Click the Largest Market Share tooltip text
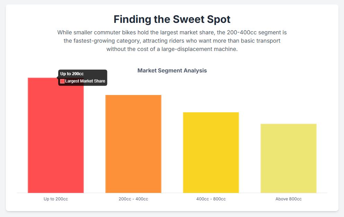This screenshot has height=217, width=344. 85,81
